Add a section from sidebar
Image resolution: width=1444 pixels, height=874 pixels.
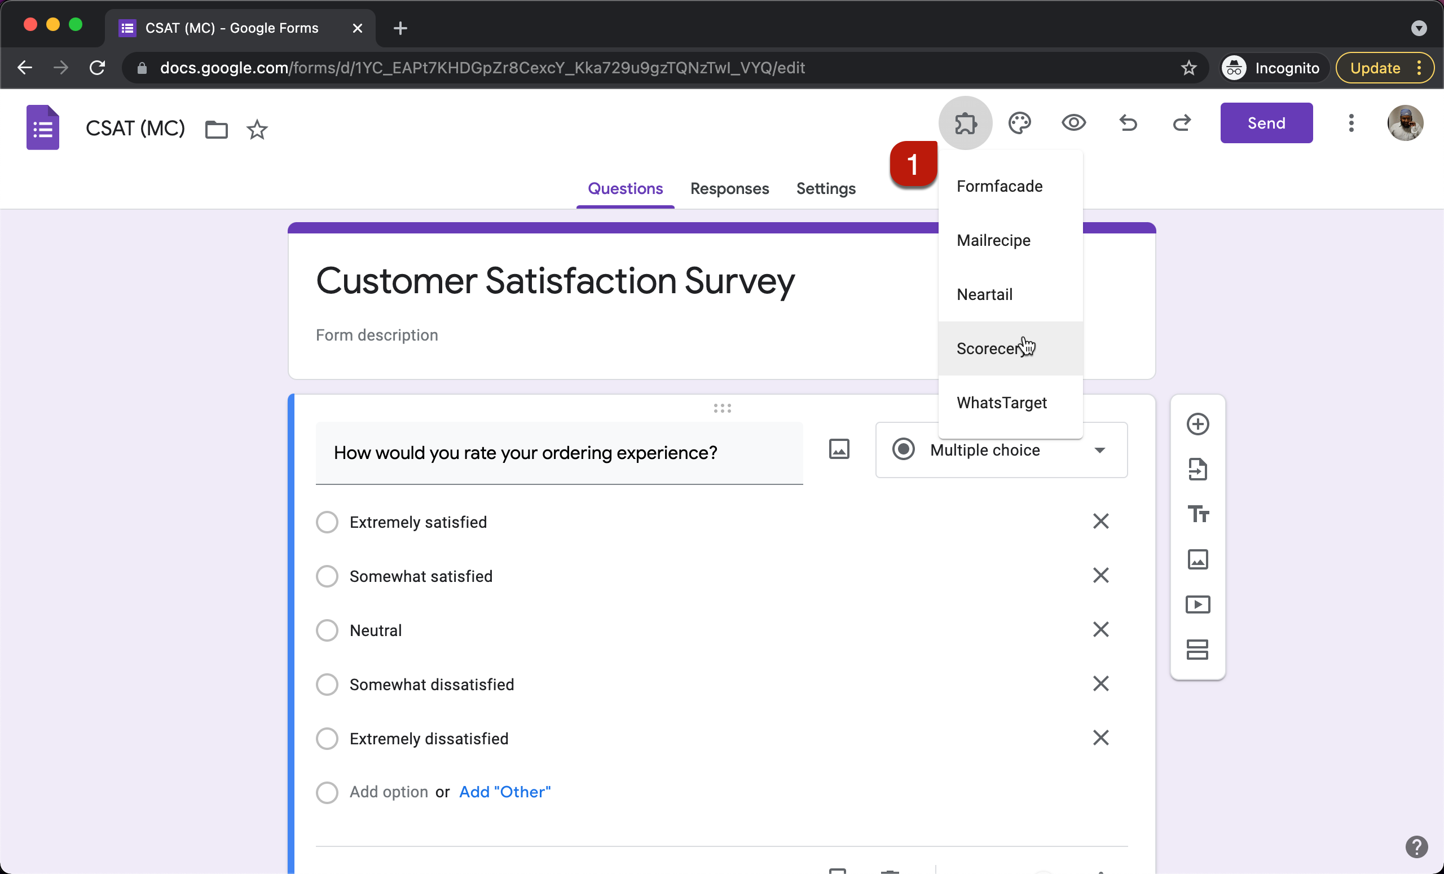click(1198, 650)
